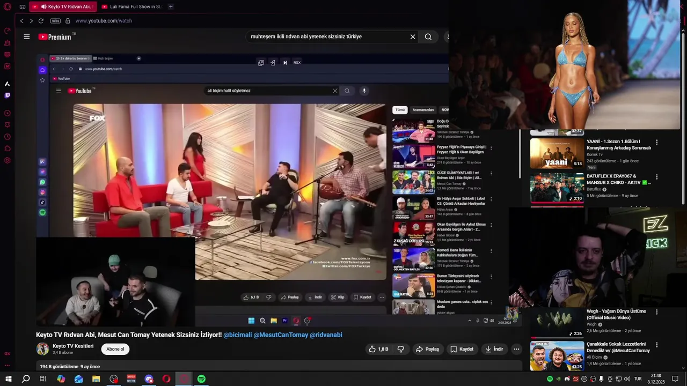Open BATUFLEX X ERAY067 video title

point(618,179)
